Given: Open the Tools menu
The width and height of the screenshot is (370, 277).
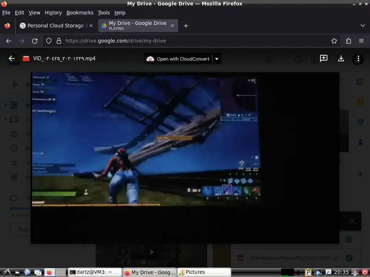Looking at the screenshot, I should click(104, 13).
